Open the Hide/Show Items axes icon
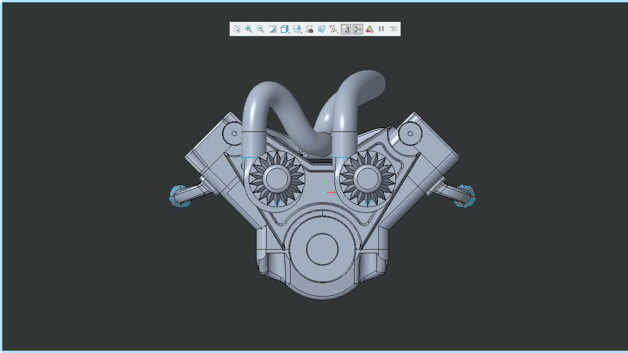This screenshot has height=353, width=628. click(332, 28)
